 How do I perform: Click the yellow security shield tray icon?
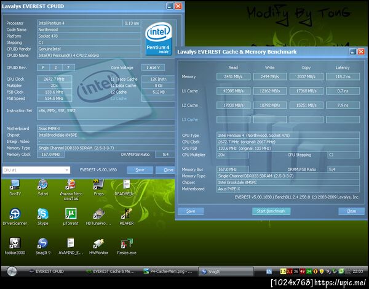(x=322, y=272)
